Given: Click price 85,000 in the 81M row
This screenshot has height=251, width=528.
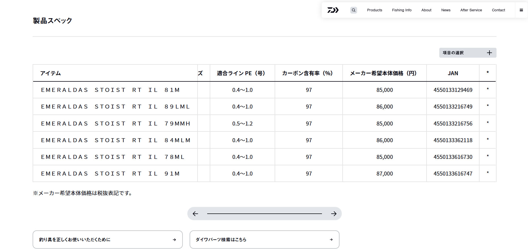Looking at the screenshot, I should tap(385, 90).
